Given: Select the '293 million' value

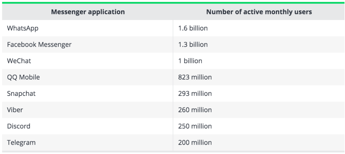Looking at the screenshot, I should point(195,94).
